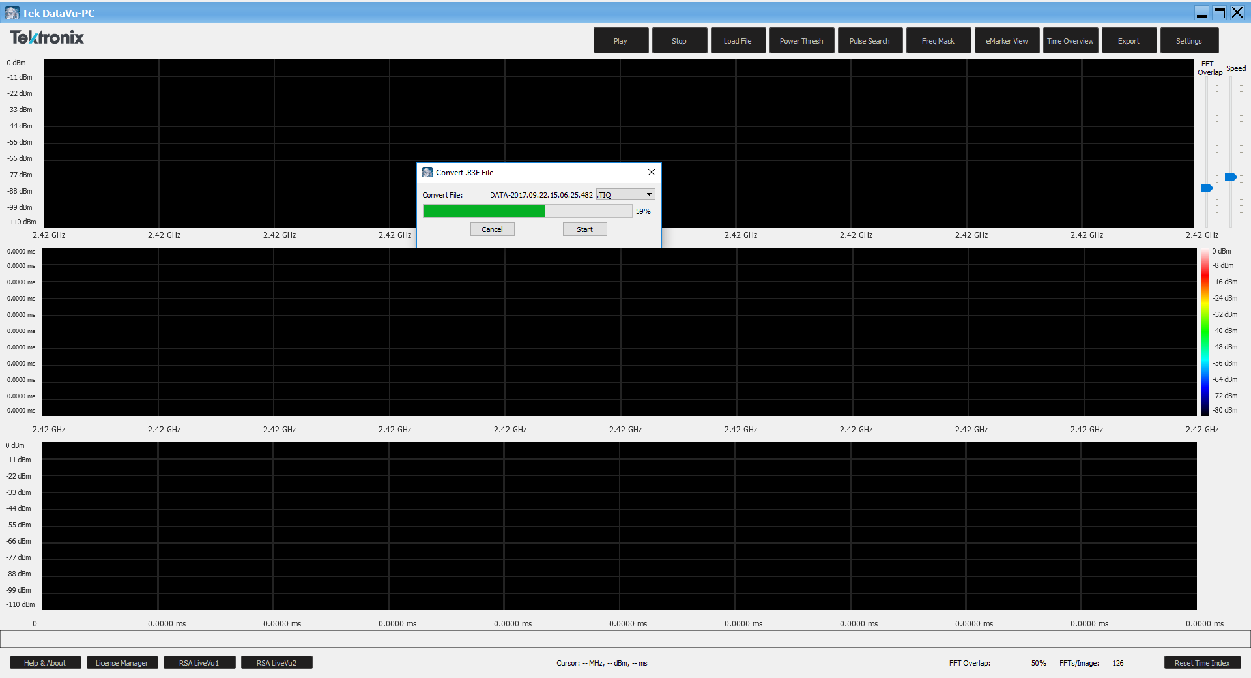This screenshot has height=678, width=1251.
Task: Click the Speed slider handle
Action: point(1230,177)
